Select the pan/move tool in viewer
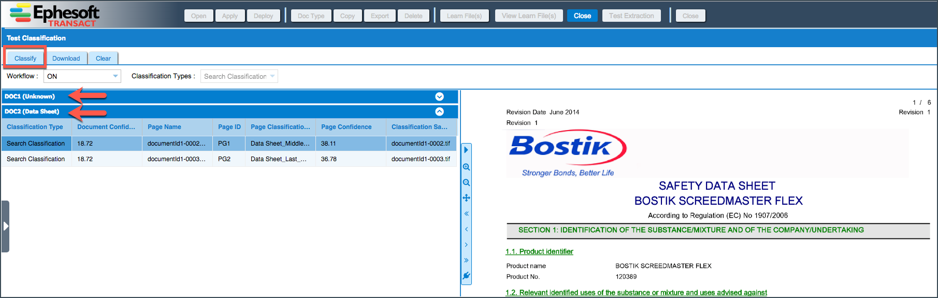Viewport: 938px width, 298px height. pyautogui.click(x=466, y=198)
